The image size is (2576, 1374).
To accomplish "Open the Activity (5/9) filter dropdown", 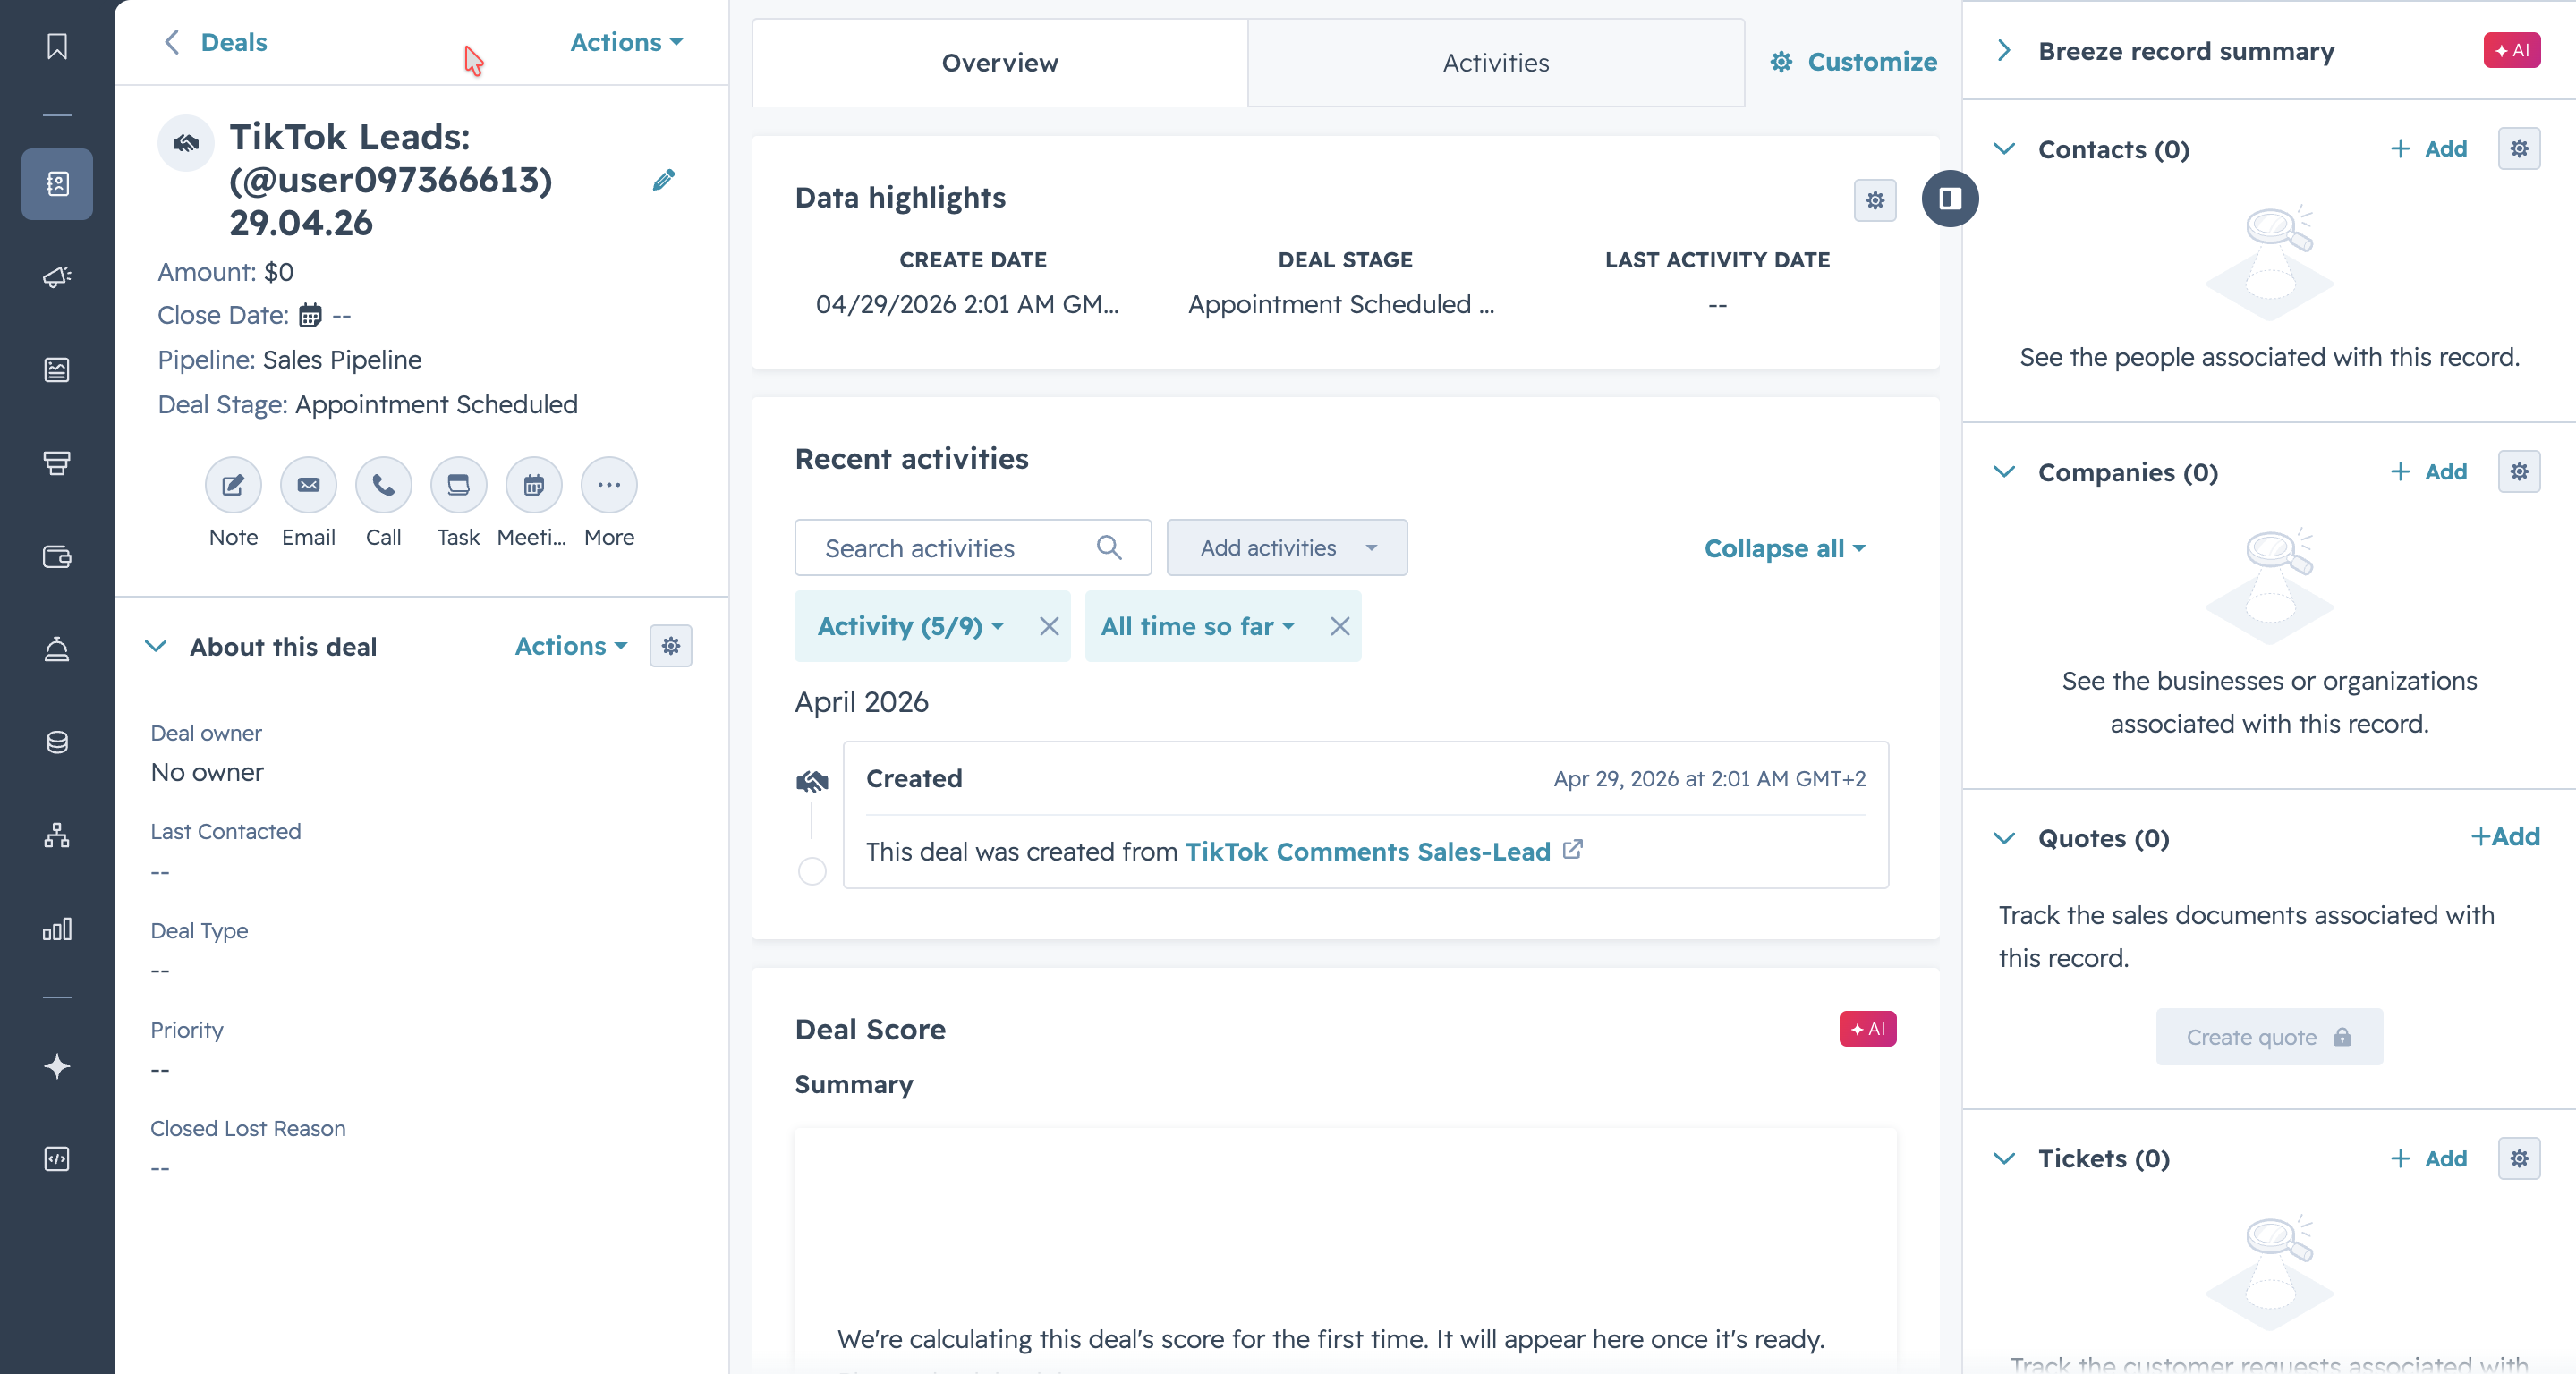I will (x=911, y=626).
